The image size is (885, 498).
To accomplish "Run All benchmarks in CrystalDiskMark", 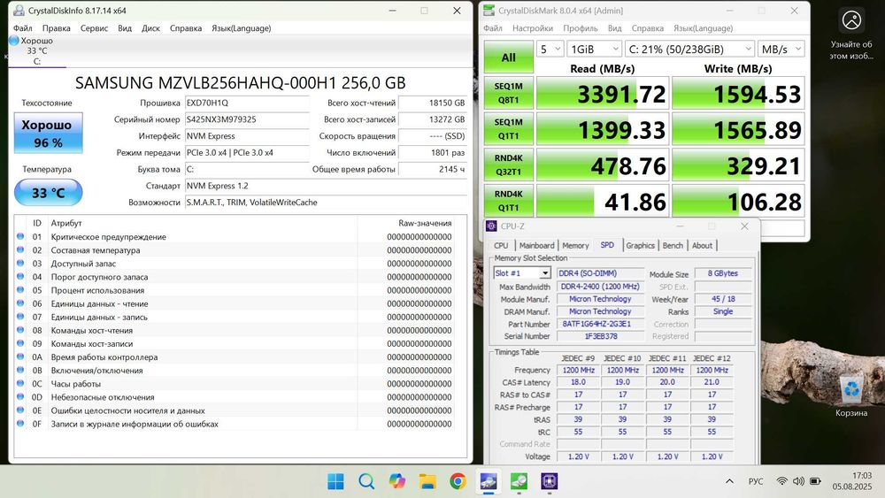I will [509, 57].
